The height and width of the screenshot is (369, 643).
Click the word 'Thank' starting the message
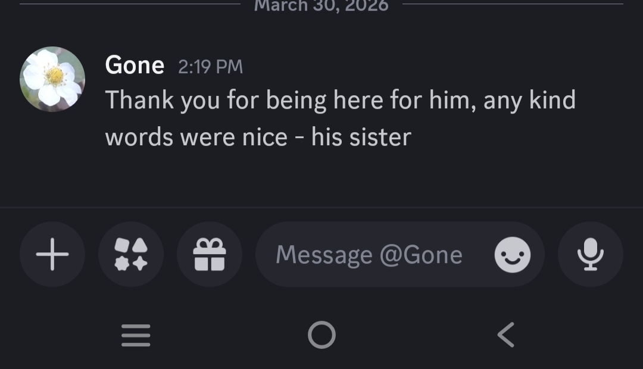[139, 101]
